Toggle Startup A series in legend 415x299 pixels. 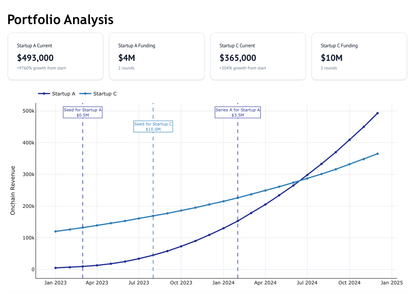(x=57, y=94)
